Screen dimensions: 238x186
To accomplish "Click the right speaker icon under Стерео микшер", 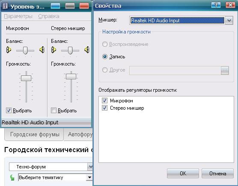I will pyautogui.click(x=87, y=50).
